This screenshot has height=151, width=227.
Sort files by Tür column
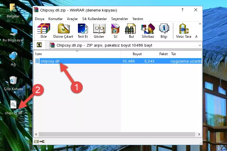click(185, 54)
